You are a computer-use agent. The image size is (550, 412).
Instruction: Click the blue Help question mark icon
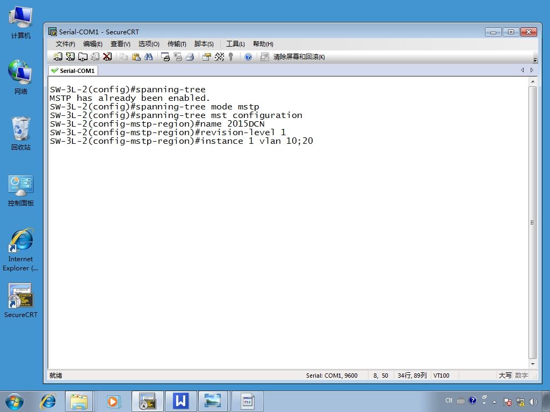[x=248, y=57]
